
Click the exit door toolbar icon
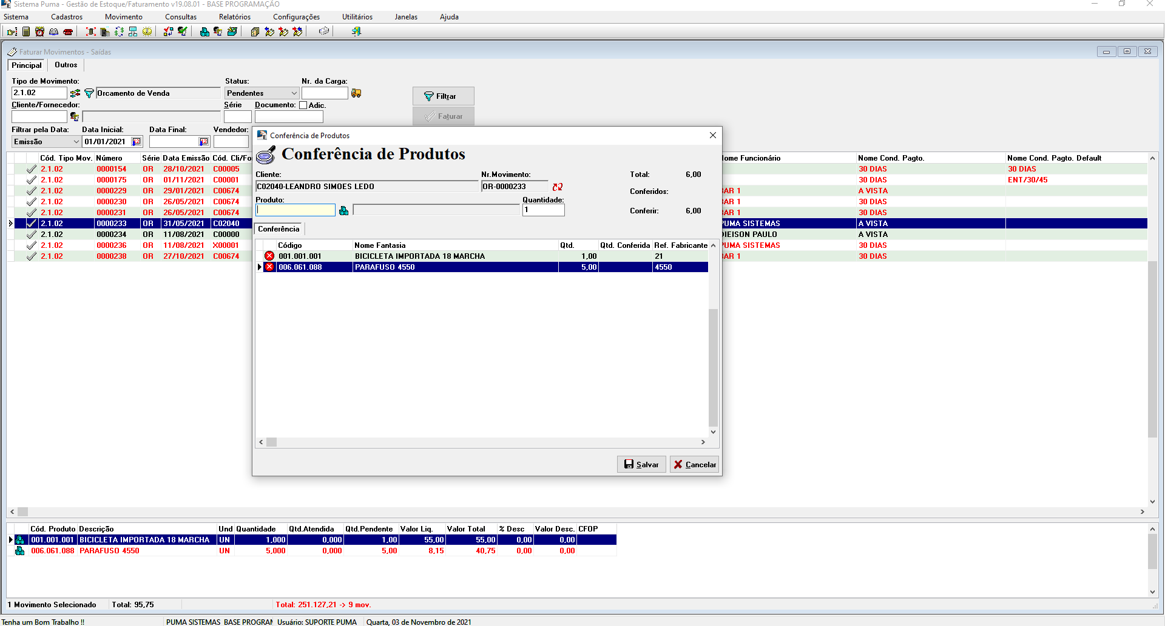coord(356,32)
